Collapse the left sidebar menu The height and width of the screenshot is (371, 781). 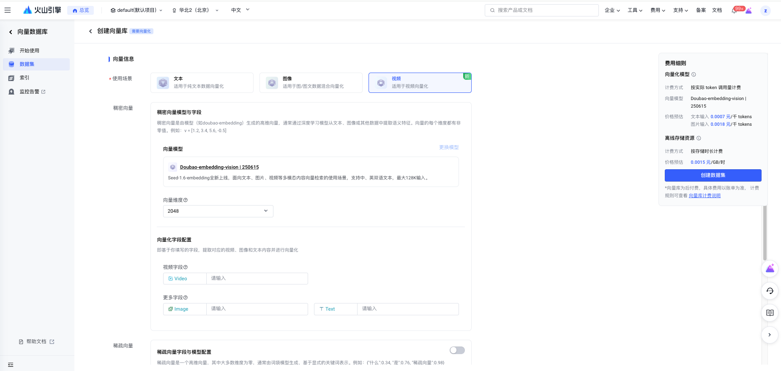11,365
